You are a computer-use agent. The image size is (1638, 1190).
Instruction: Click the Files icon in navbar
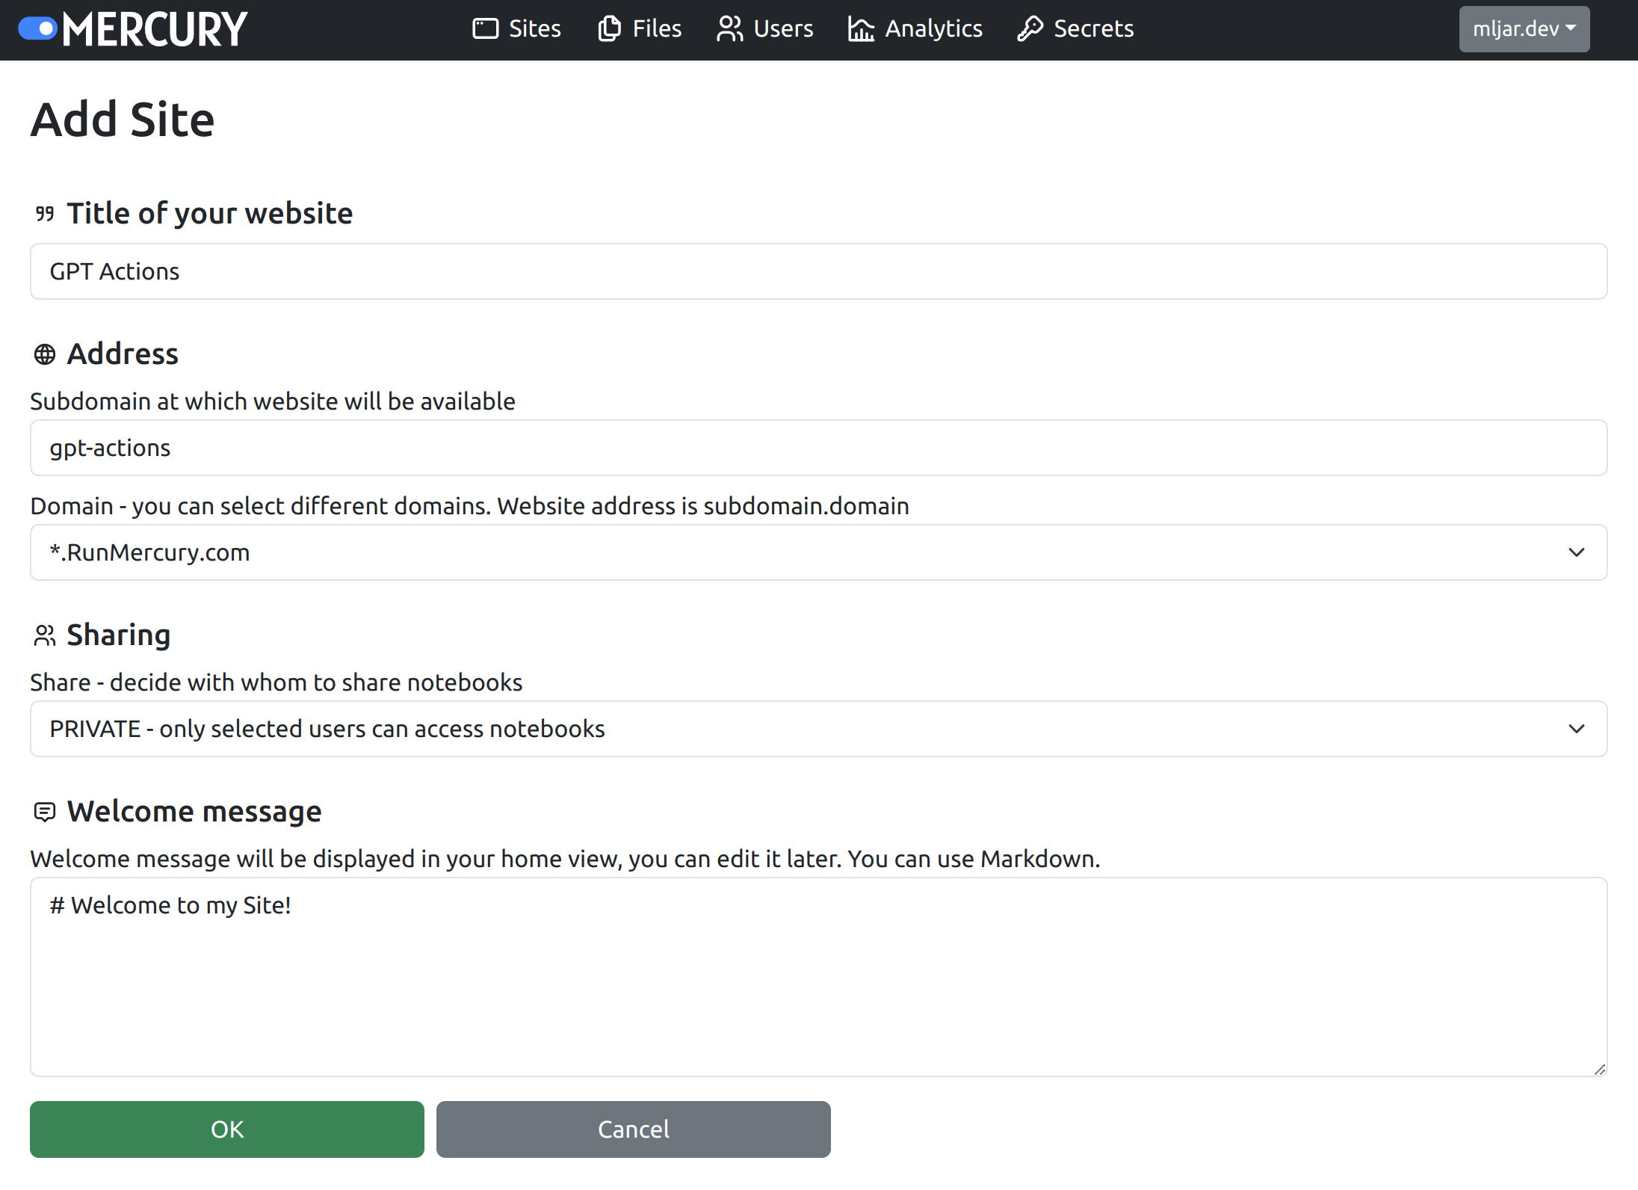tap(608, 28)
